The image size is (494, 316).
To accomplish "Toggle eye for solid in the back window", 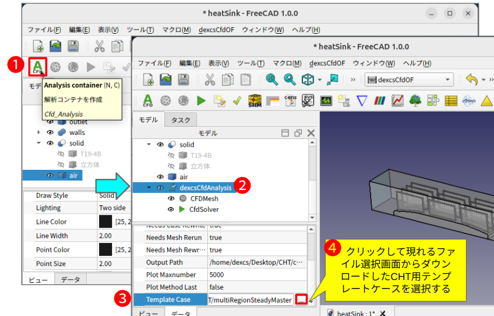I will (x=50, y=143).
